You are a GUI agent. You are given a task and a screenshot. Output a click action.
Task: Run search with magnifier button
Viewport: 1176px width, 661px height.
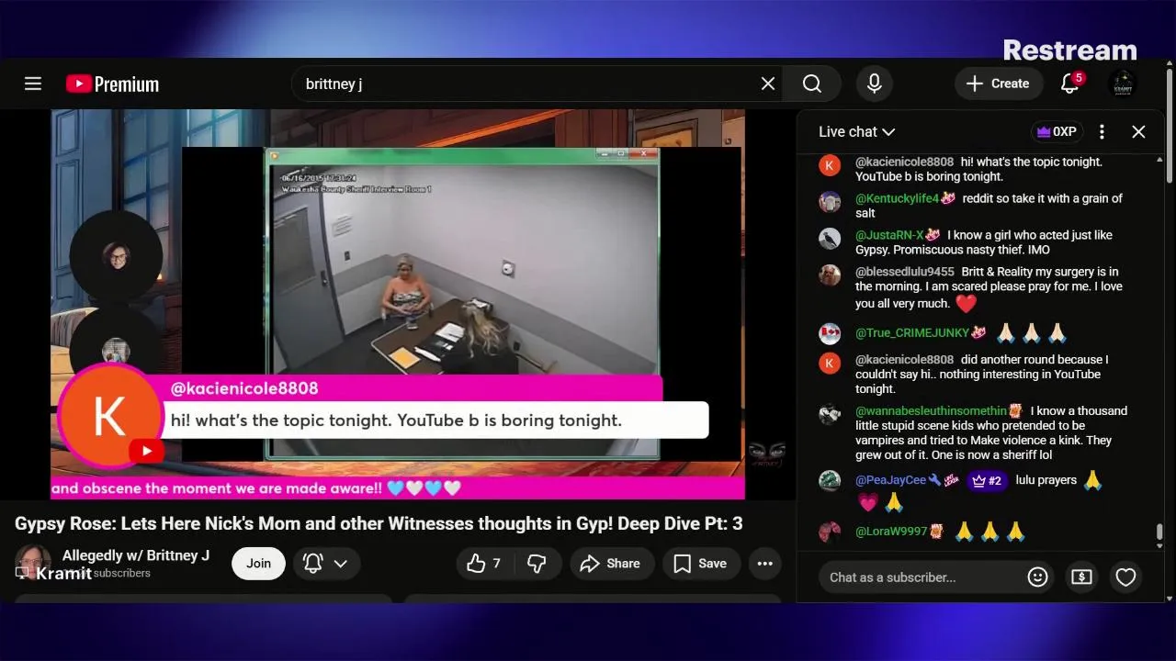[812, 84]
